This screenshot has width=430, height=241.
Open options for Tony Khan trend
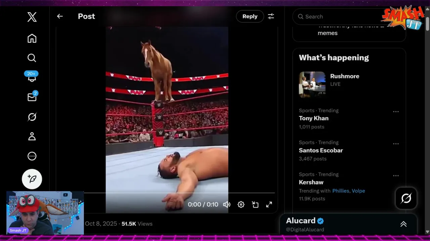pyautogui.click(x=396, y=112)
